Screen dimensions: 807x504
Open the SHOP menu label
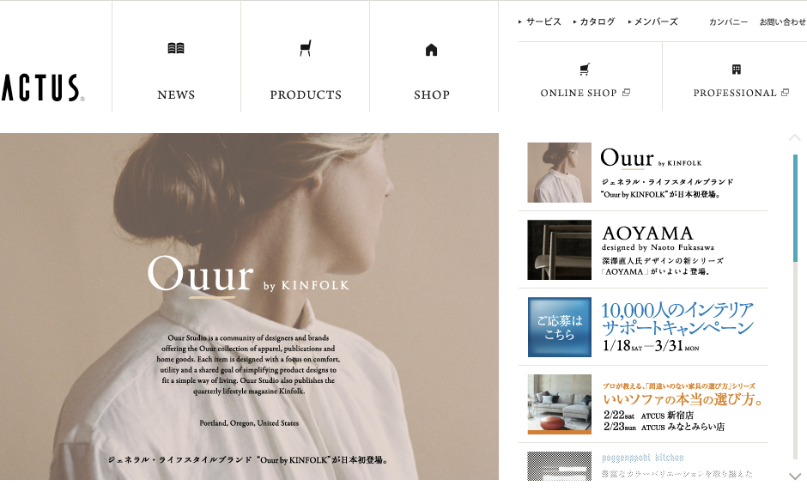tap(432, 94)
